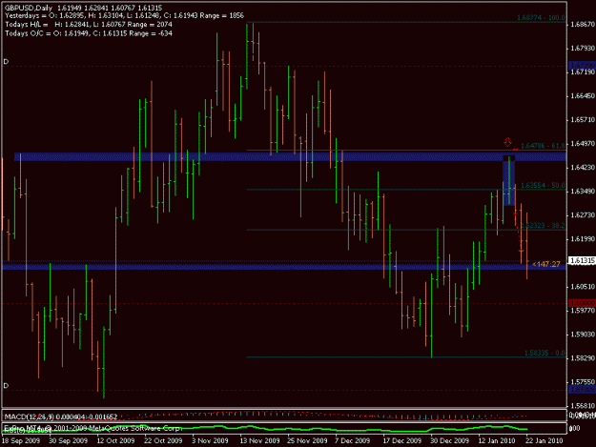The image size is (596, 447).
Task: Click the red dashed 1.60000 horizontal line
Action: pyautogui.click(x=284, y=303)
